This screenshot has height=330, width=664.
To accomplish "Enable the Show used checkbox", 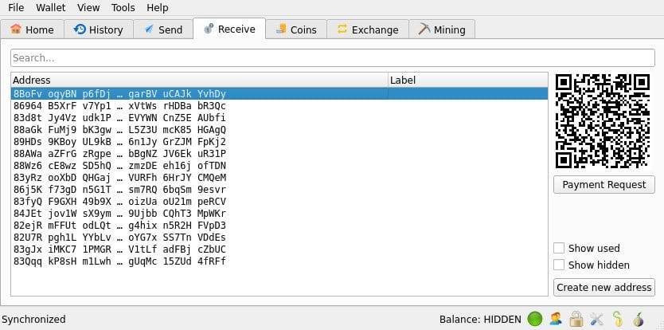I will pyautogui.click(x=559, y=248).
